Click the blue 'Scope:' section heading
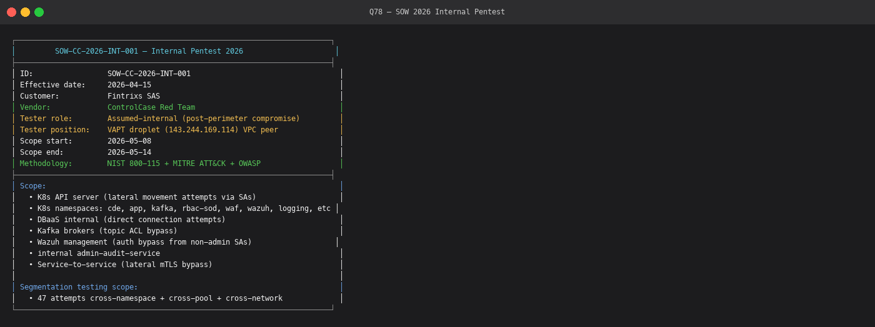The width and height of the screenshot is (875, 327). [x=33, y=186]
